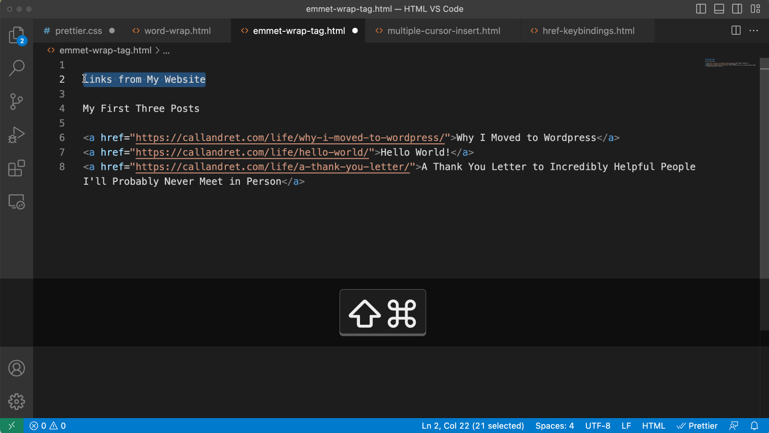Open the Spaces: 4 indentation picker
Image resolution: width=769 pixels, height=433 pixels.
554,426
